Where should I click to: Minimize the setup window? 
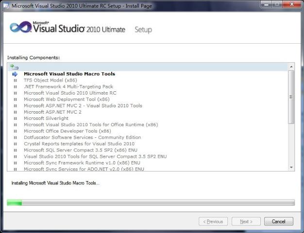coord(267,4)
